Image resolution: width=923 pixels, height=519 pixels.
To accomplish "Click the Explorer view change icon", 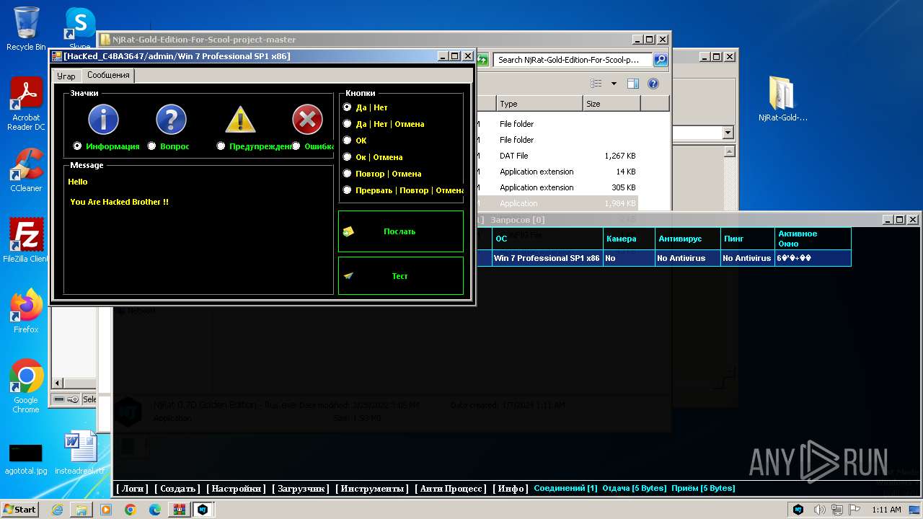I will click(x=598, y=84).
